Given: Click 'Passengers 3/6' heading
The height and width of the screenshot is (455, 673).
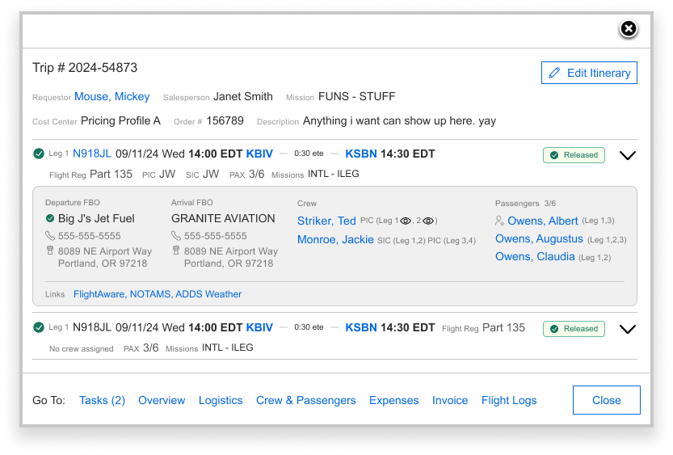Looking at the screenshot, I should click(525, 203).
